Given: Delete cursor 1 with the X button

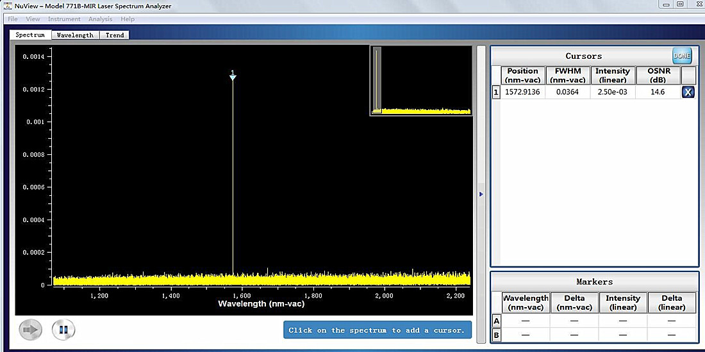Looking at the screenshot, I should pyautogui.click(x=688, y=92).
